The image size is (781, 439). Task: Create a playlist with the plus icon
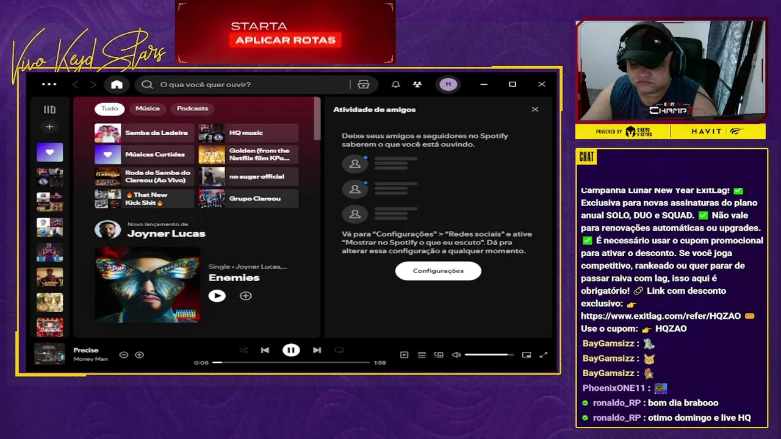49,127
